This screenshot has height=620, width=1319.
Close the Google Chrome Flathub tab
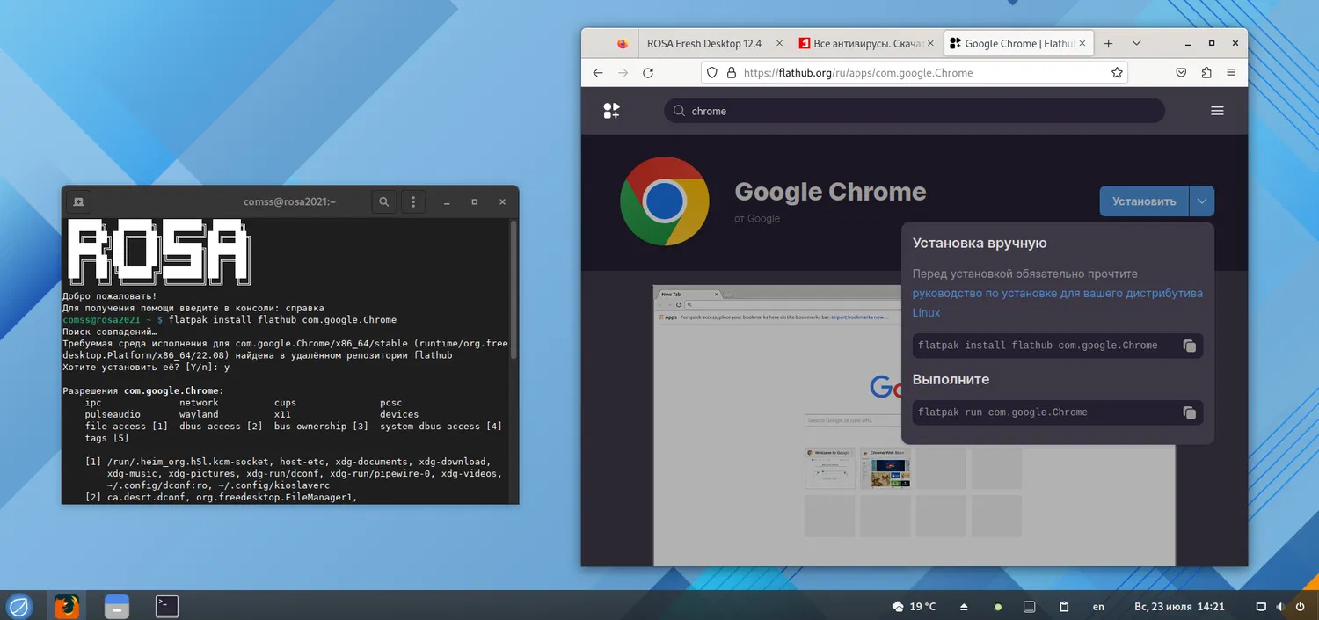pyautogui.click(x=1082, y=43)
